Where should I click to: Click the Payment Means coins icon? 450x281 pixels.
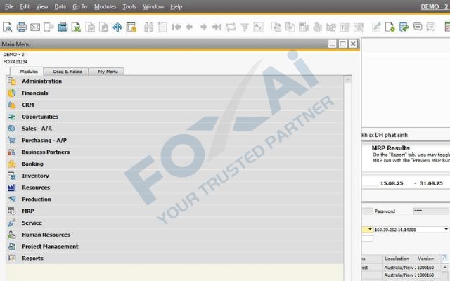(317, 27)
